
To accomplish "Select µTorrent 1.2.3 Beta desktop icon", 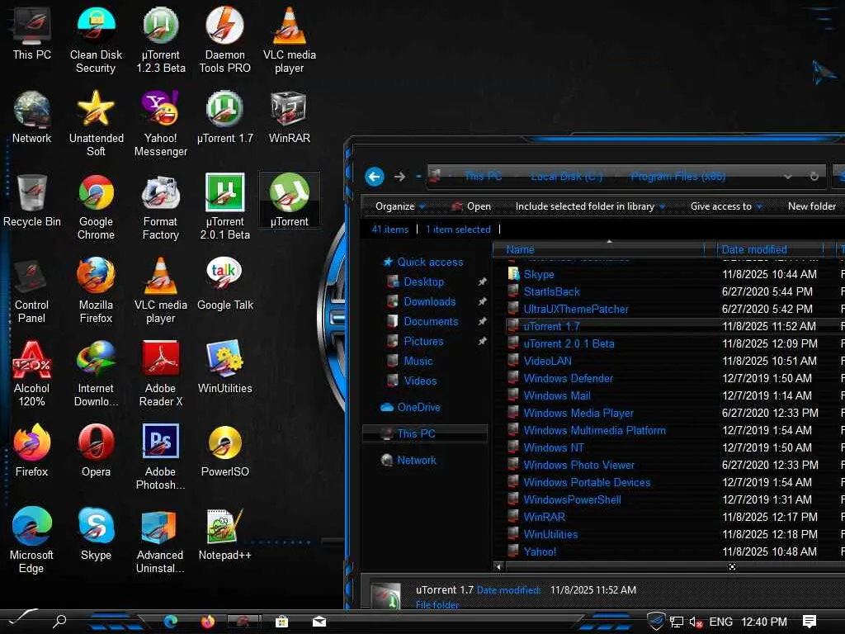I will pyautogui.click(x=161, y=40).
